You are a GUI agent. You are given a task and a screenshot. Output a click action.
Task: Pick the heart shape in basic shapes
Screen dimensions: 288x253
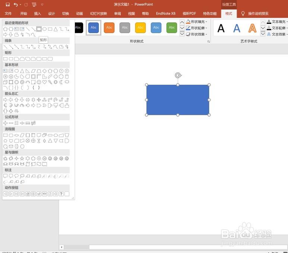44,82
